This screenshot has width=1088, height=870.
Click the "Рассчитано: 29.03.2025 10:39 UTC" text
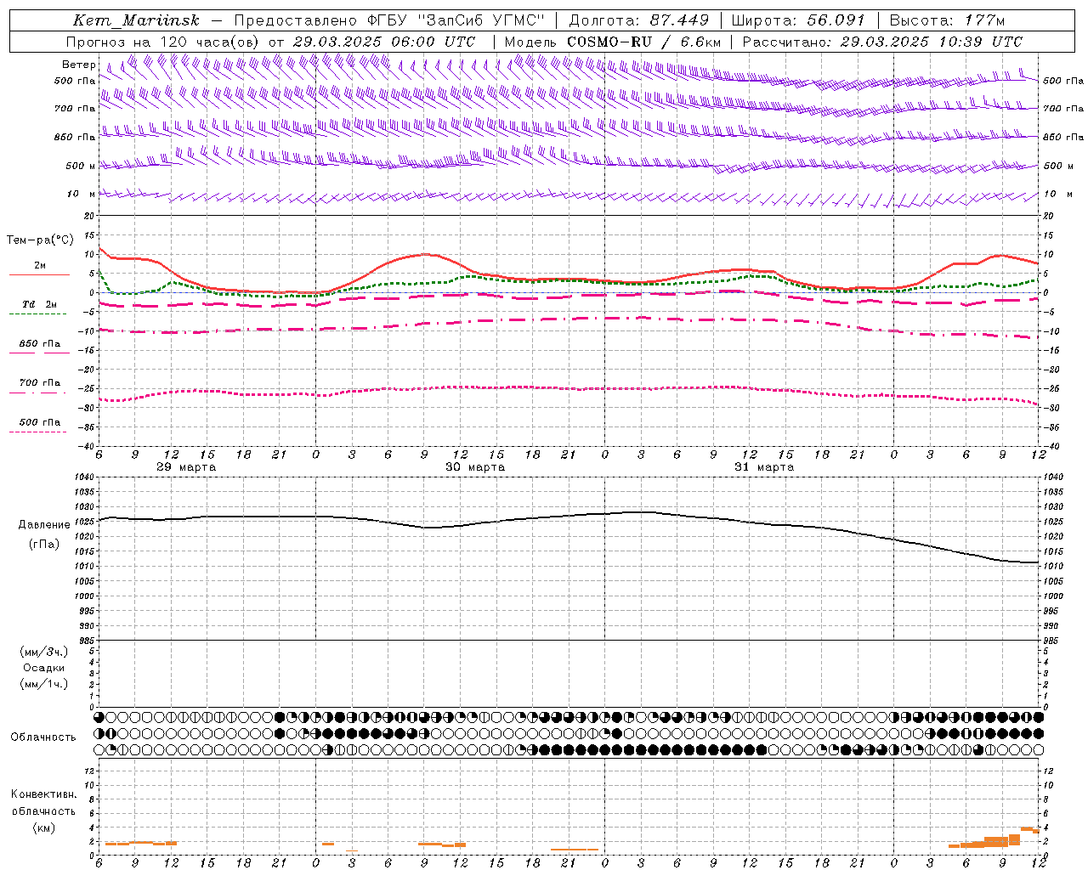click(x=882, y=42)
